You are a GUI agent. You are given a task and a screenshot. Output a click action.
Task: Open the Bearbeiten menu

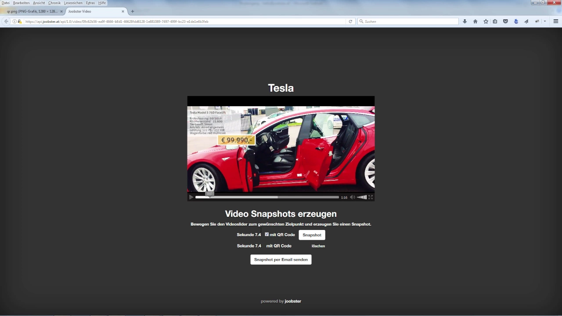pos(21,3)
